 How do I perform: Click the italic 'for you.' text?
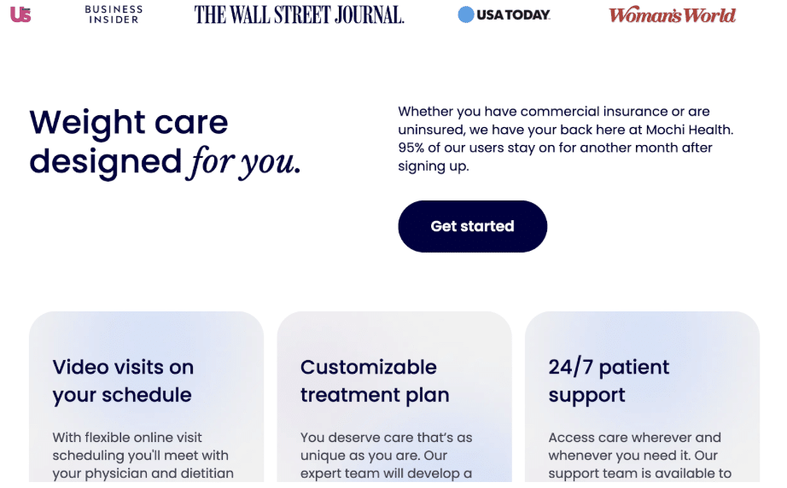point(244,162)
